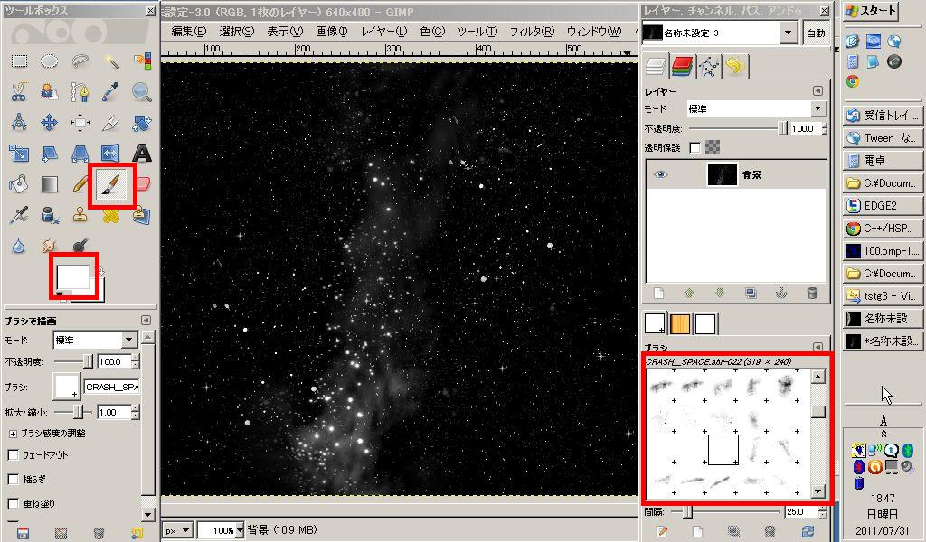Open the 編集(E) menu
Screen dimensions: 926x542
tap(188, 32)
